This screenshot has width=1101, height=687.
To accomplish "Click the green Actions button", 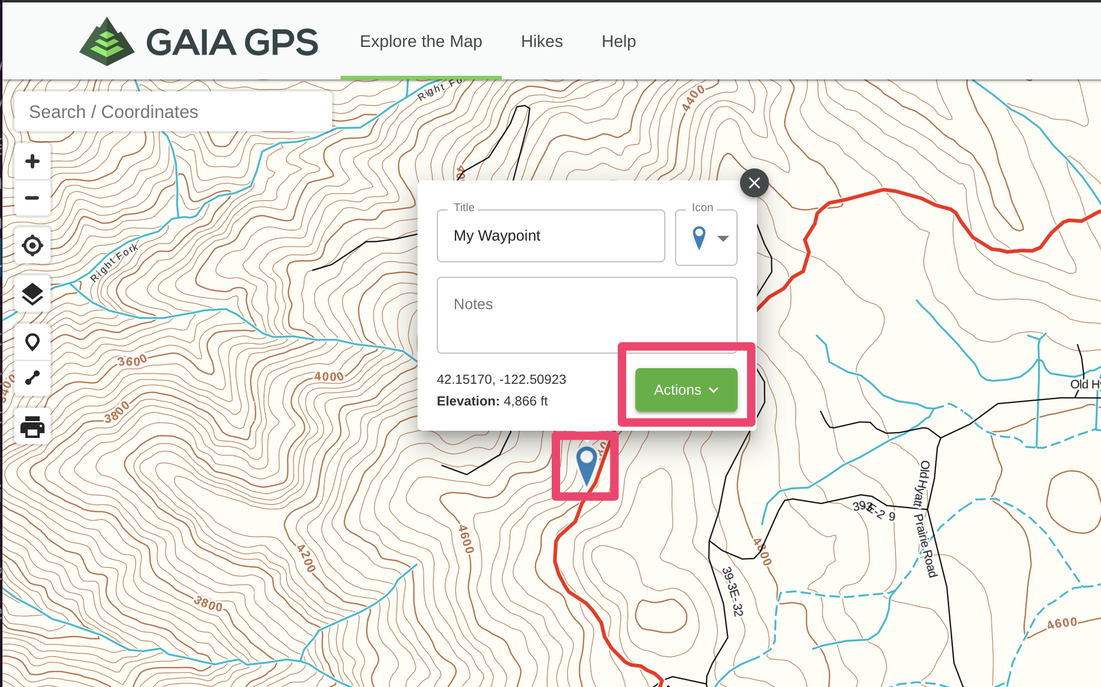I will pyautogui.click(x=685, y=390).
